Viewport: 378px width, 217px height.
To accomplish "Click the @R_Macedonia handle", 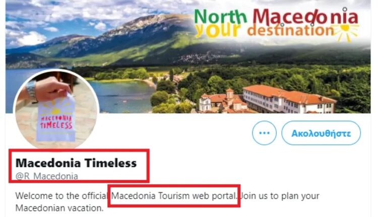I will (47, 176).
